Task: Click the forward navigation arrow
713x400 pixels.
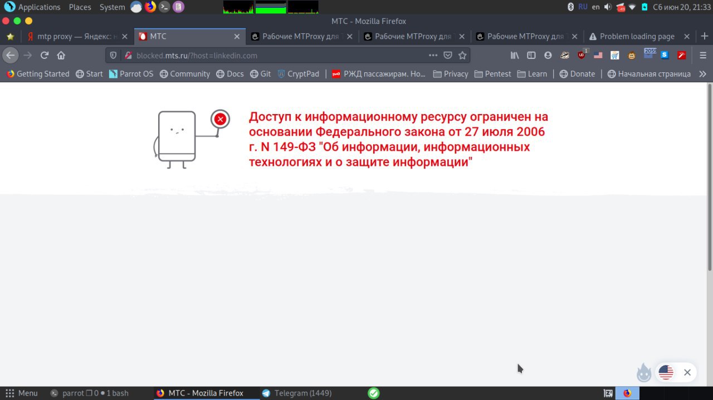Action: (27, 55)
